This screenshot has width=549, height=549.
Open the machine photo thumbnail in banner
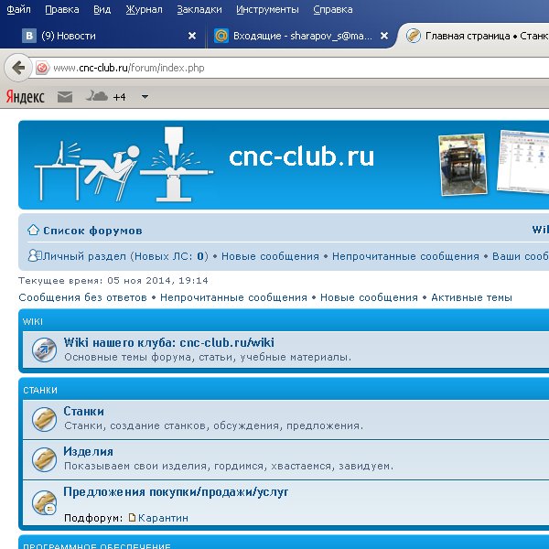pyautogui.click(x=463, y=164)
